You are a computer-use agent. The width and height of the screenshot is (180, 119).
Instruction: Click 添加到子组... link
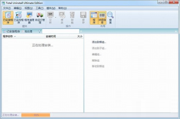99,48
